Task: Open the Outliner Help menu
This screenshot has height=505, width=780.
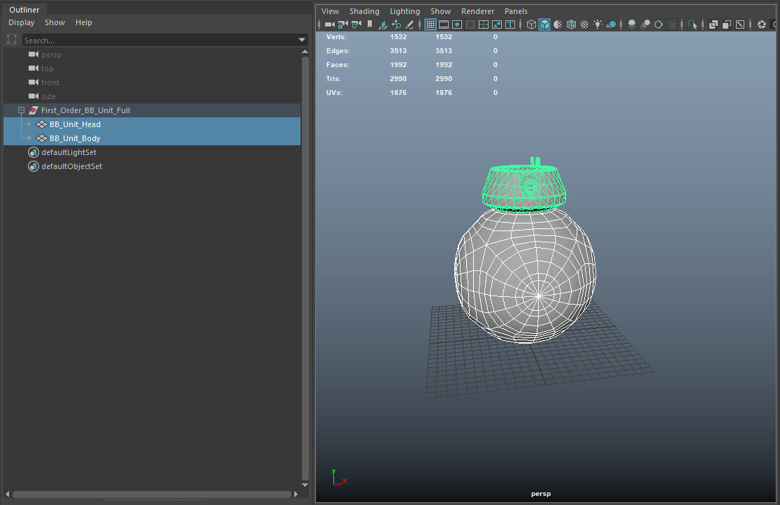Action: point(84,22)
